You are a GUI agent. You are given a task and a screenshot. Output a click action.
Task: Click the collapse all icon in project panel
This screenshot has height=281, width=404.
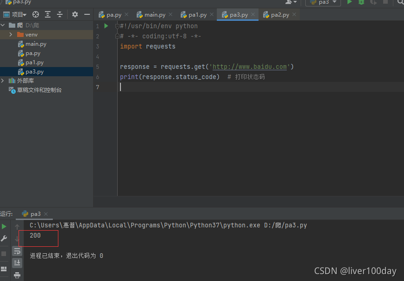[x=60, y=14]
